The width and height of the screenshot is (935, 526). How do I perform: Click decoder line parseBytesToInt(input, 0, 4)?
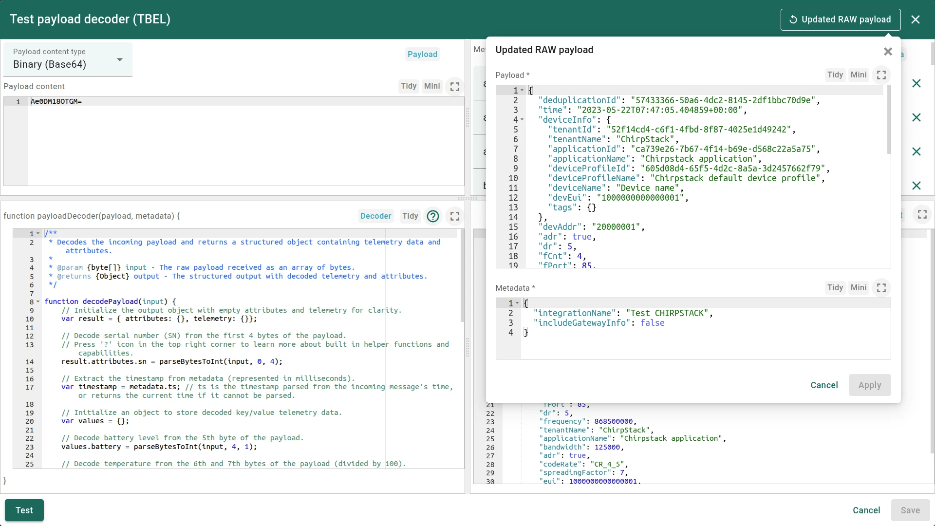coord(172,361)
